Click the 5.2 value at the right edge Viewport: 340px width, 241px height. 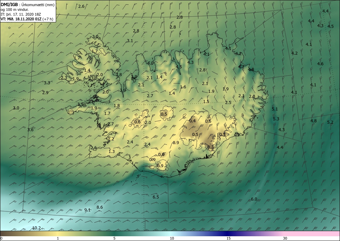(x=330, y=122)
